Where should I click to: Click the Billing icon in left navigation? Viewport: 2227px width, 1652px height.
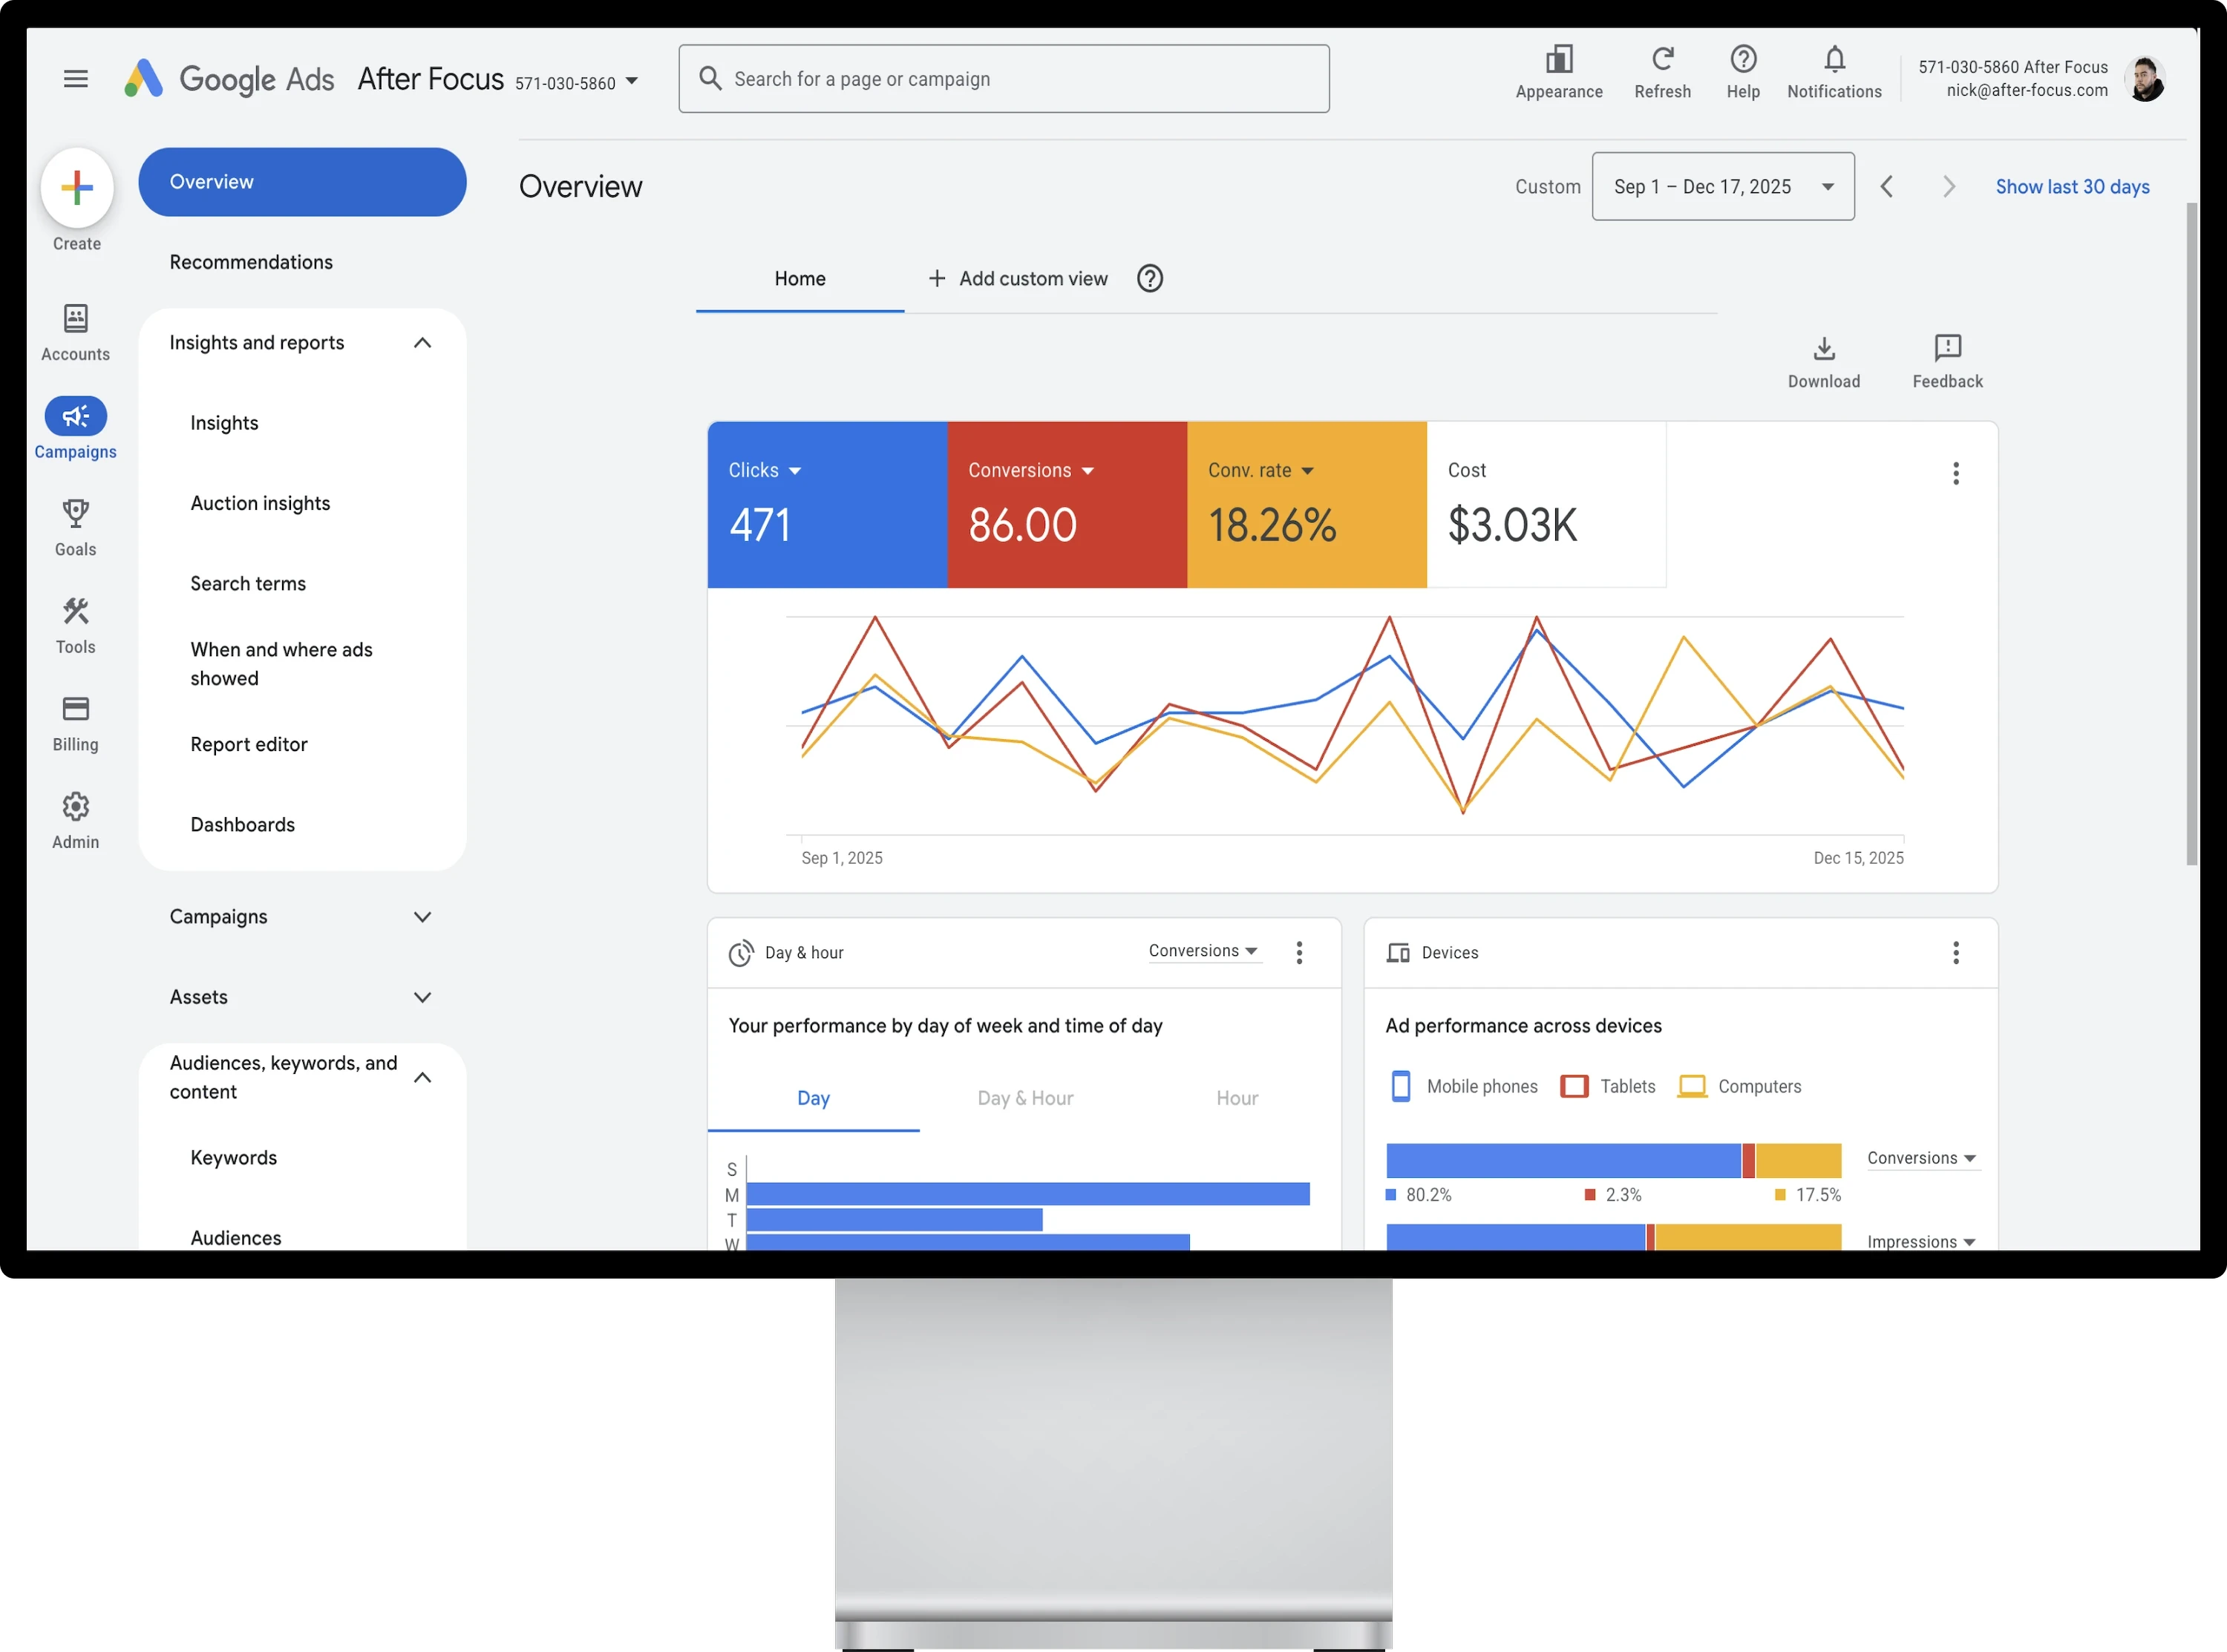pyautogui.click(x=75, y=708)
